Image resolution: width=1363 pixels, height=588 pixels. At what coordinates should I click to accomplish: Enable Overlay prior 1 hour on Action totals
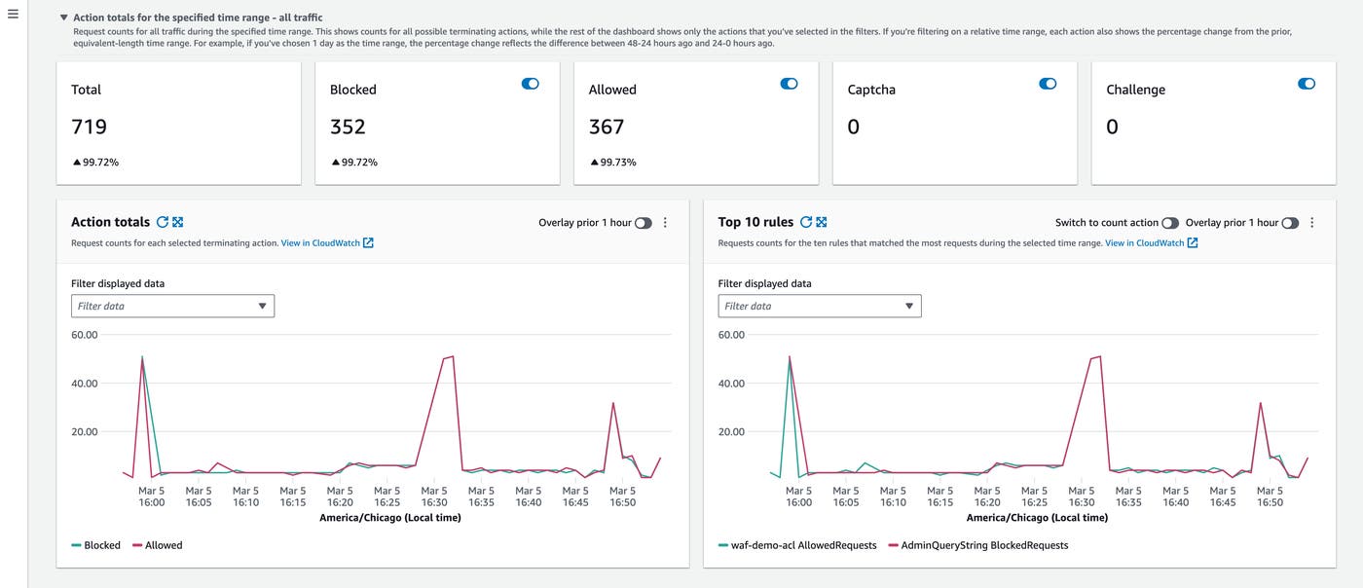click(x=643, y=222)
